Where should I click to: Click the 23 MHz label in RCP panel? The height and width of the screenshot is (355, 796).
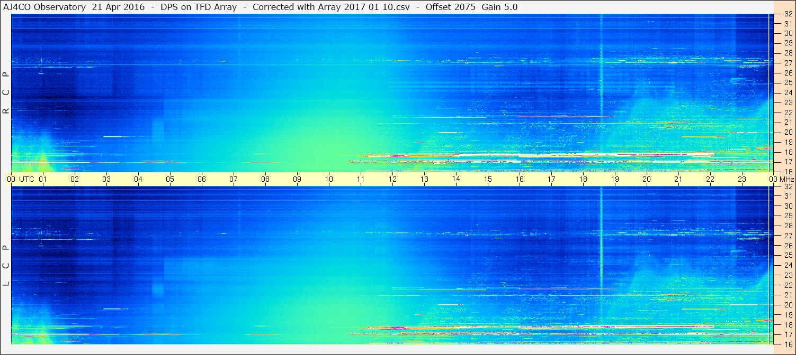[788, 102]
